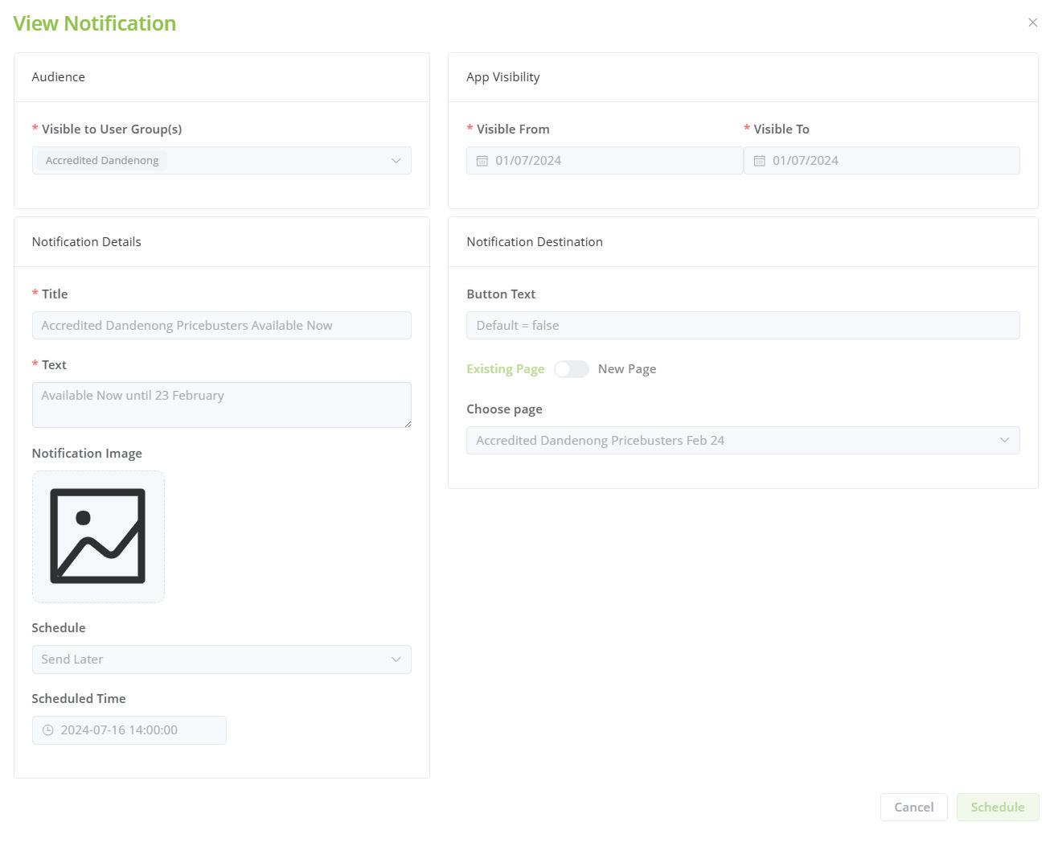Screen dimensions: 1054x859
Task: Click the notification image placeholder
Action: 98,536
